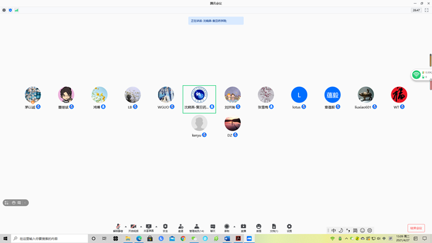Screen dimensions: 432x243
Task: Turn on the video camera
Action: click(133, 228)
